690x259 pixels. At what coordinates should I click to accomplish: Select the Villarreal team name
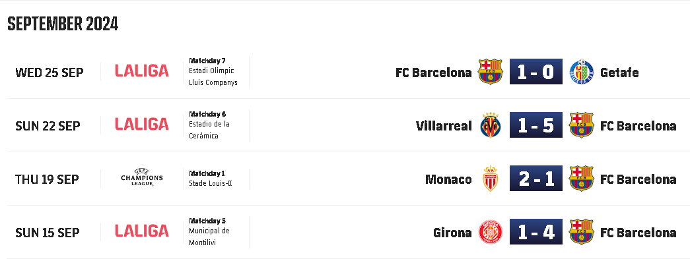[444, 126]
